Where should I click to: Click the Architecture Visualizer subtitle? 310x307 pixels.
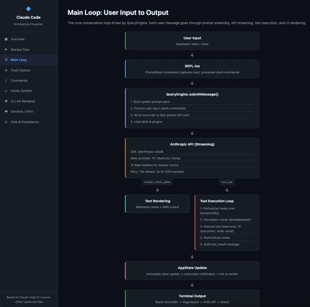28,24
